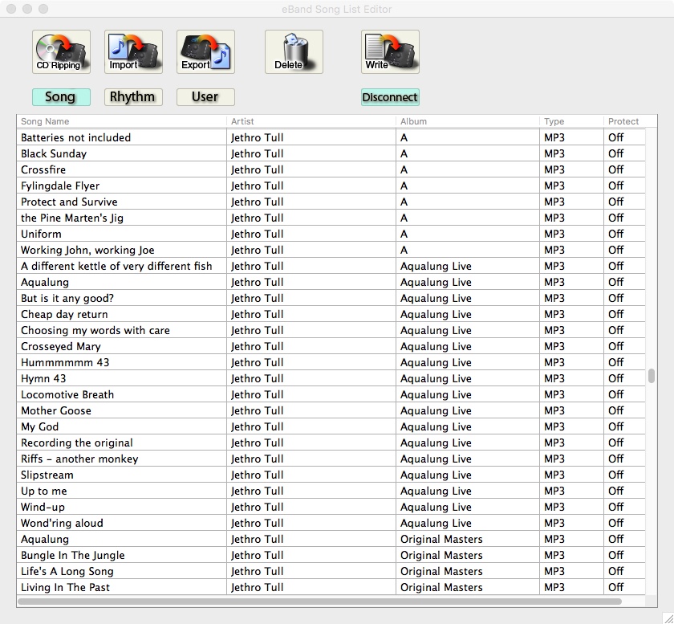Image resolution: width=674 pixels, height=624 pixels.
Task: Select the song Hymn 43
Action: click(x=331, y=378)
